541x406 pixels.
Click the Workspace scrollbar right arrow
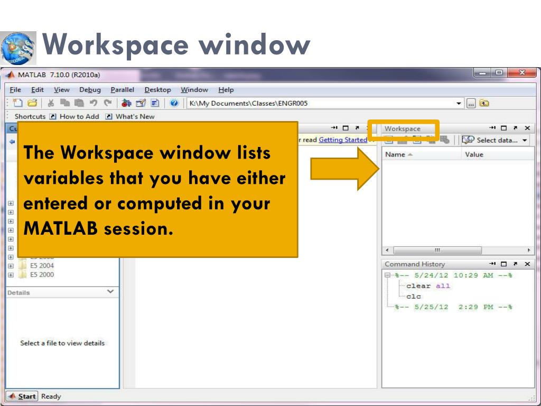[x=529, y=250]
